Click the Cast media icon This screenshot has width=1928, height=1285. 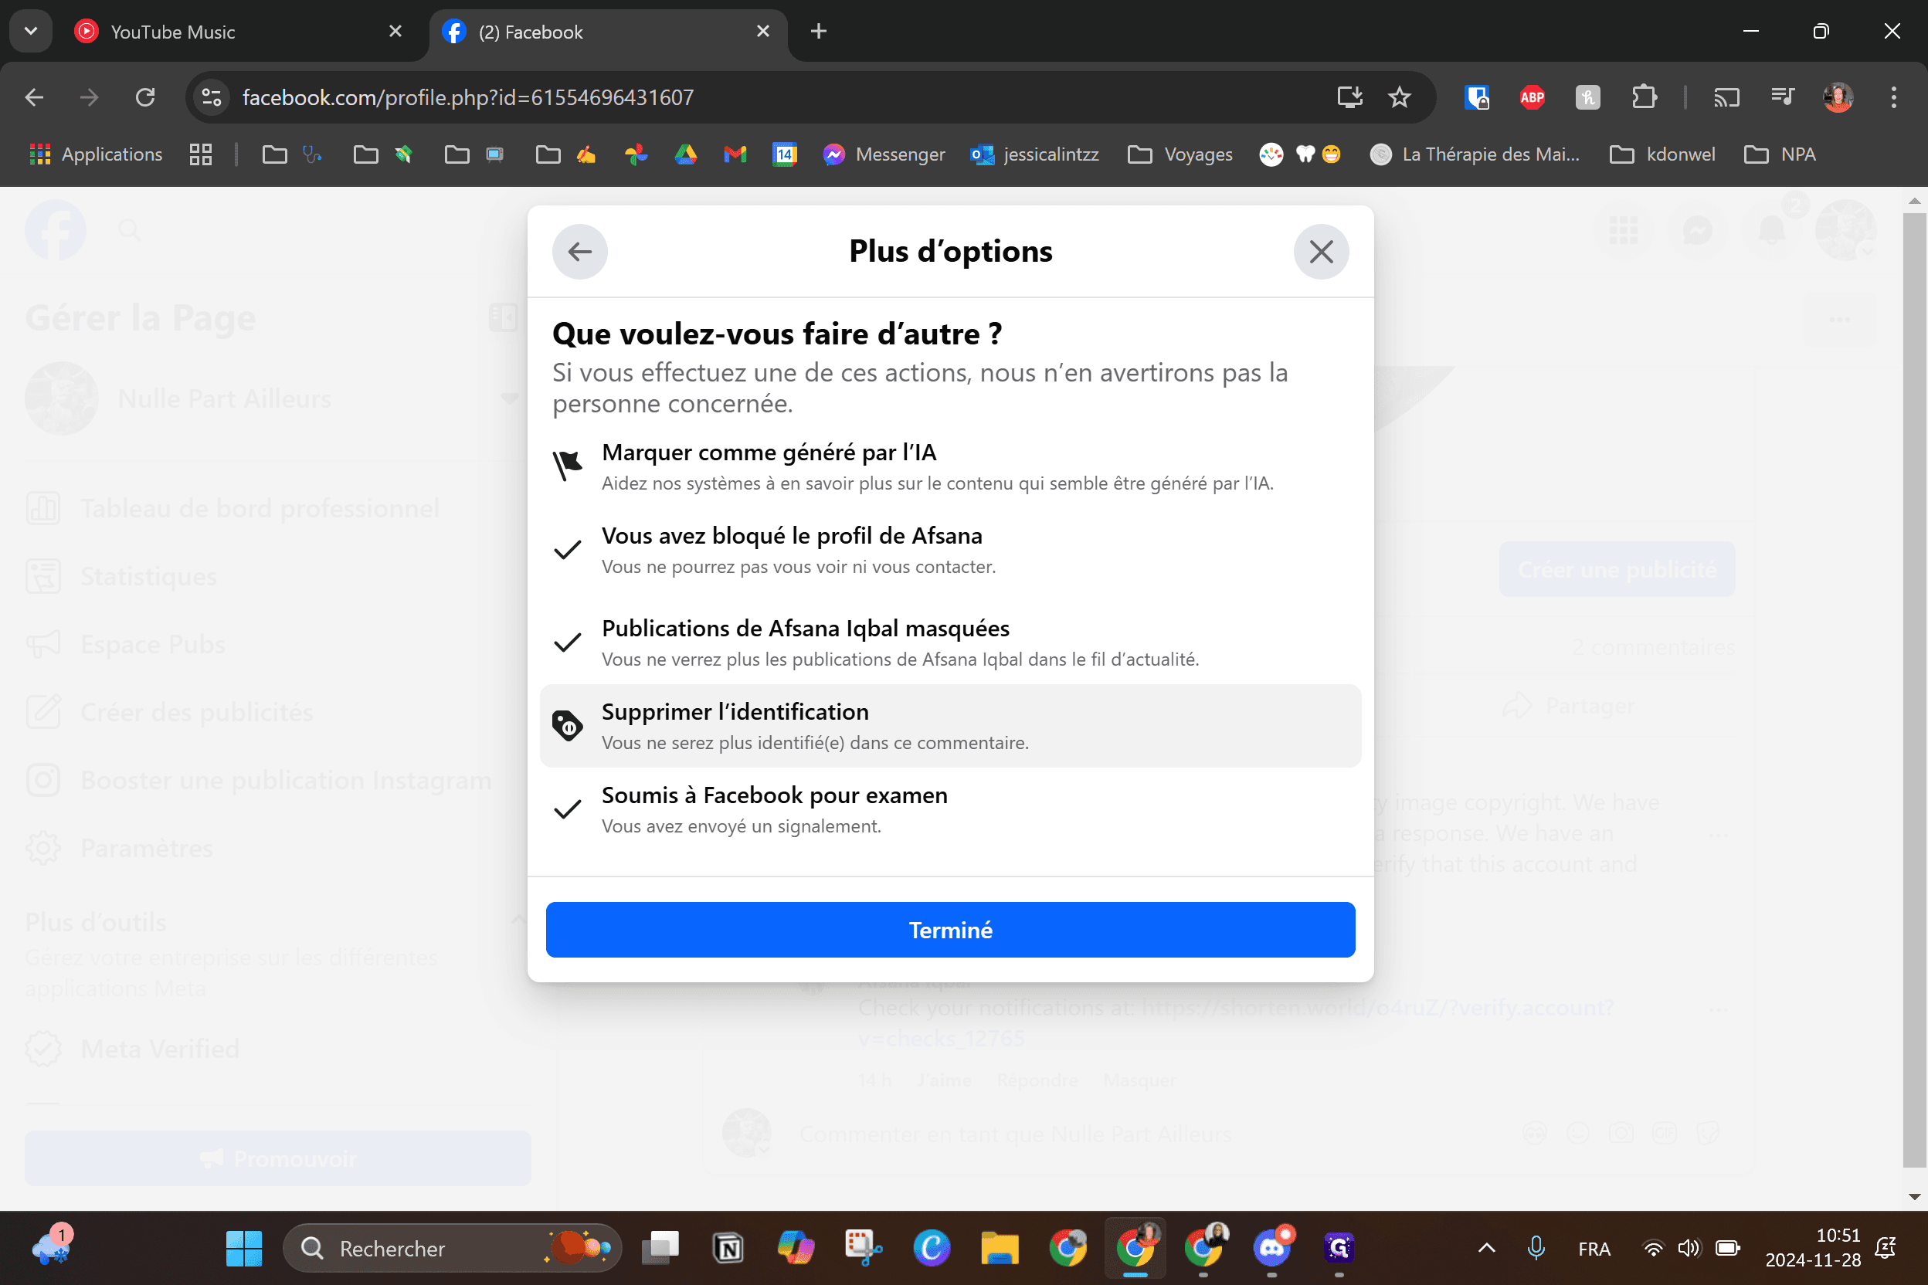tap(1726, 97)
